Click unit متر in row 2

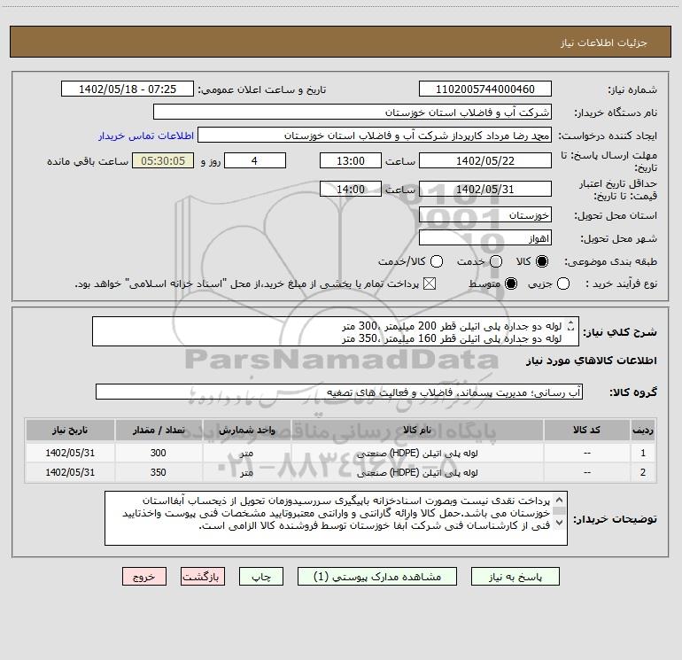246,472
